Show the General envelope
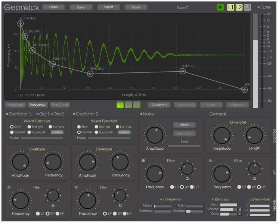279x224 pixels. tap(237, 105)
